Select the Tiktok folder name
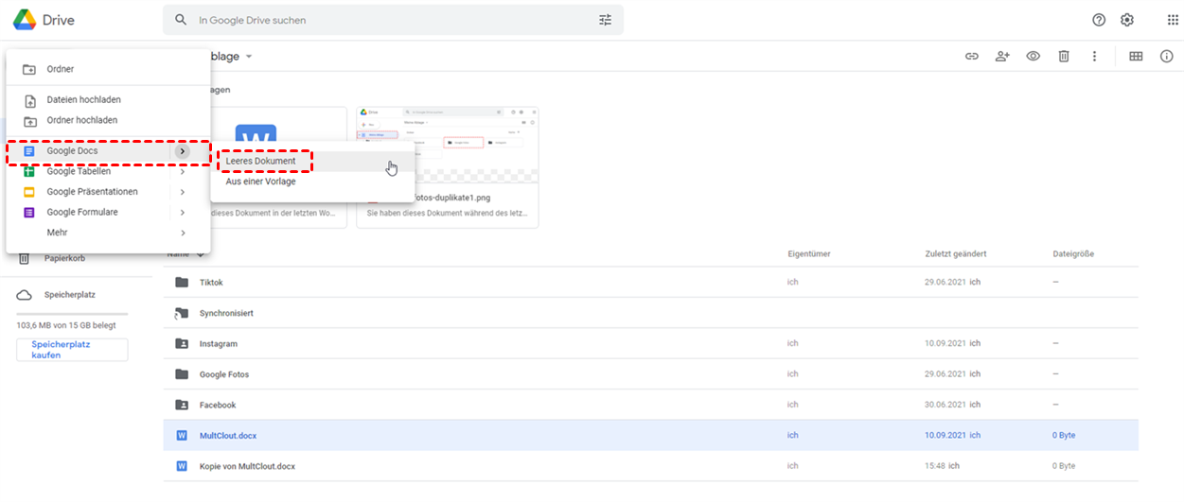 click(x=211, y=283)
